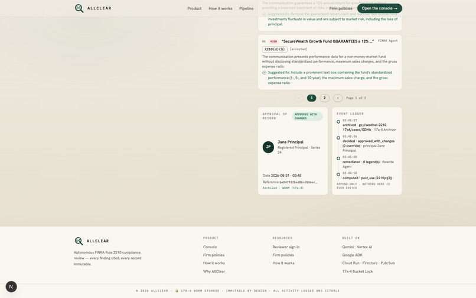Click the decided event ledger marker
The width and height of the screenshot is (476, 298).
click(x=338, y=138)
